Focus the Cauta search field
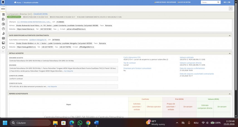Viewport: 238px width, 127px height. (209, 2)
